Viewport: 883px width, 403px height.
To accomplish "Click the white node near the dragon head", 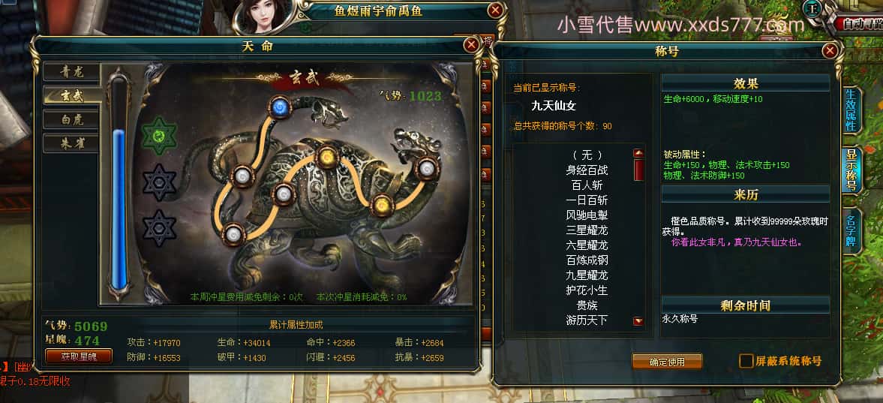I will click(x=426, y=168).
